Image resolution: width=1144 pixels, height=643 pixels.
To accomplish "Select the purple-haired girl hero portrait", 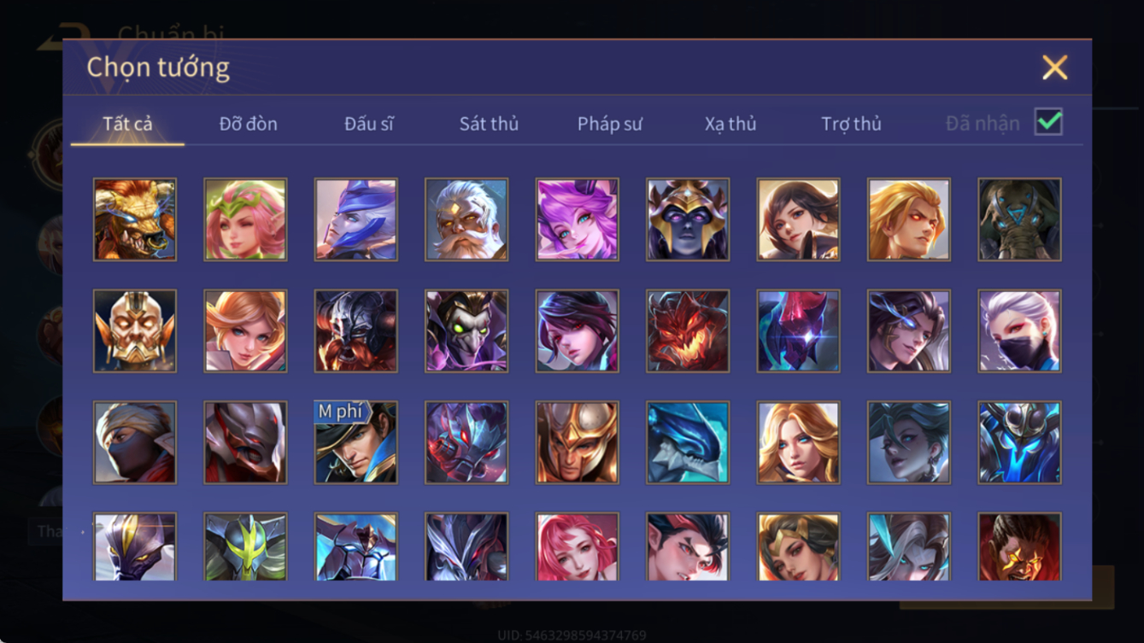I will tap(577, 219).
